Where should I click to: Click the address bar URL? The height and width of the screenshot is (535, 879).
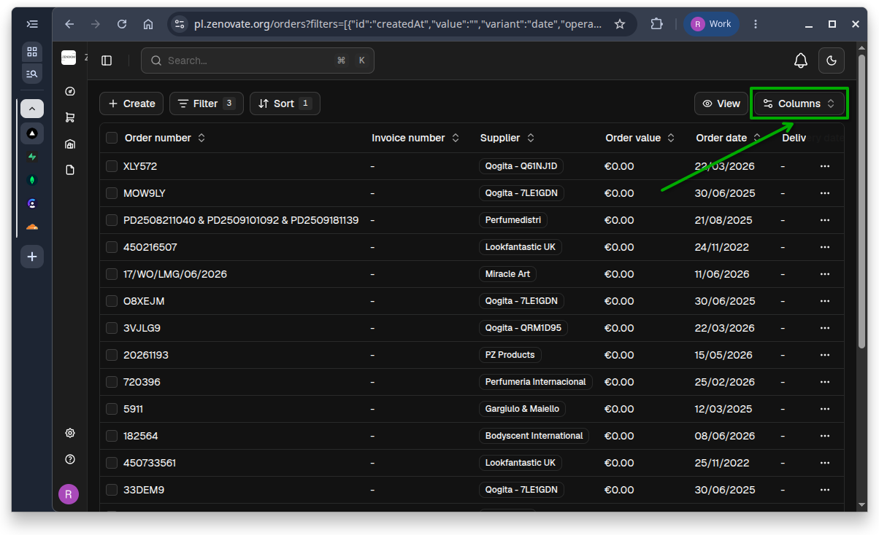point(398,24)
